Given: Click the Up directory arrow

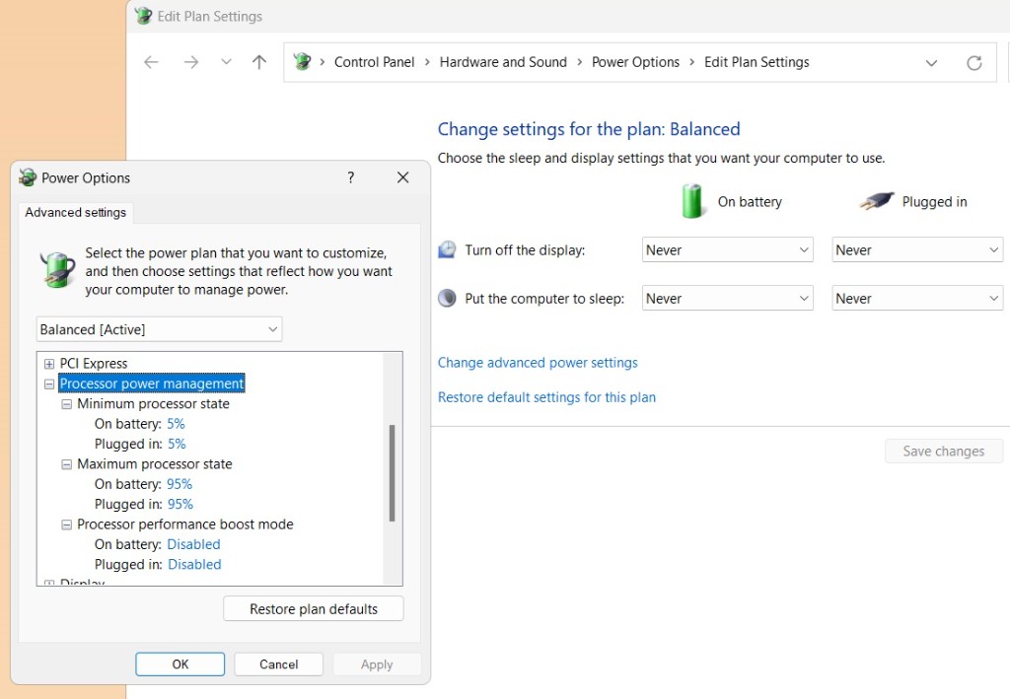Looking at the screenshot, I should [259, 62].
